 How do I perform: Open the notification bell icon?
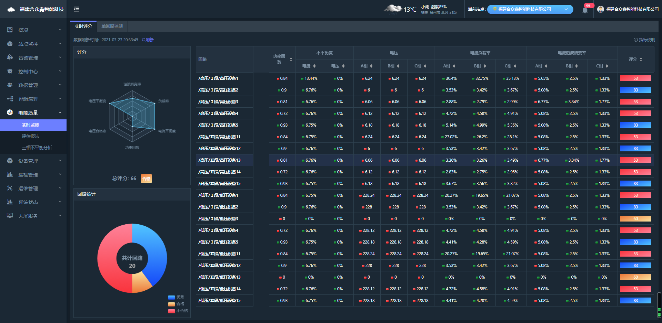click(x=585, y=10)
